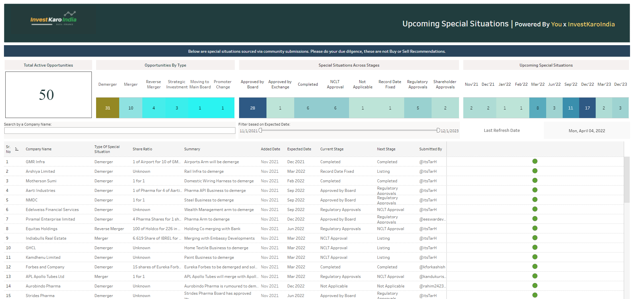Click the InvestKaroIndia logo
The width and height of the screenshot is (633, 299).
click(53, 18)
